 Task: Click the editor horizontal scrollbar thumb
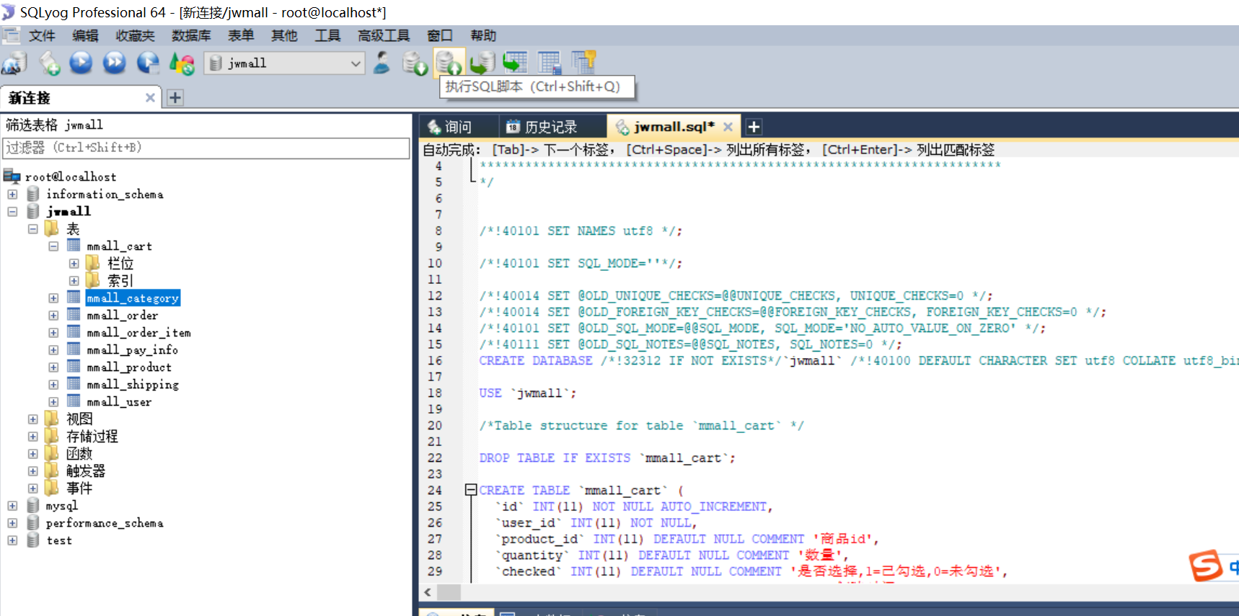tap(449, 592)
